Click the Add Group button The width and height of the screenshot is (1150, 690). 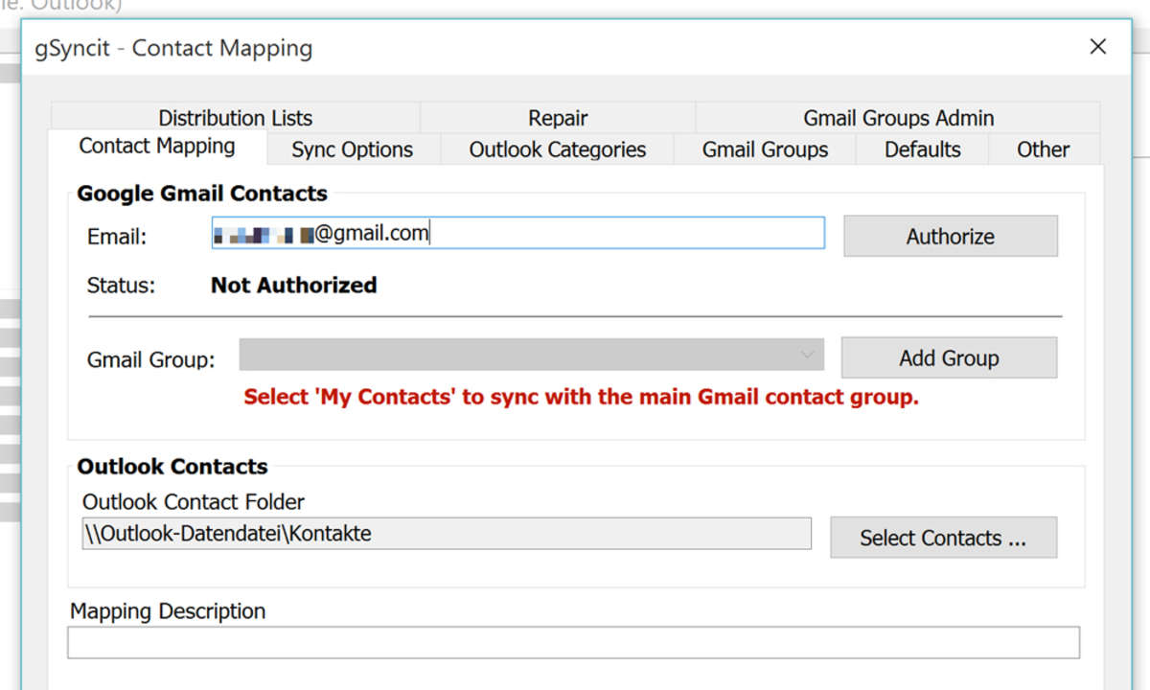click(949, 357)
